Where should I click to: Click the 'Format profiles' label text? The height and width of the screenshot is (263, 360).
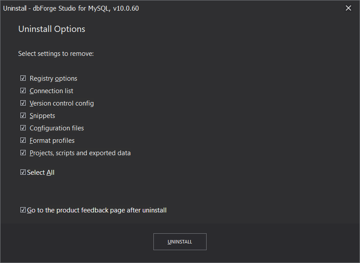(52, 141)
